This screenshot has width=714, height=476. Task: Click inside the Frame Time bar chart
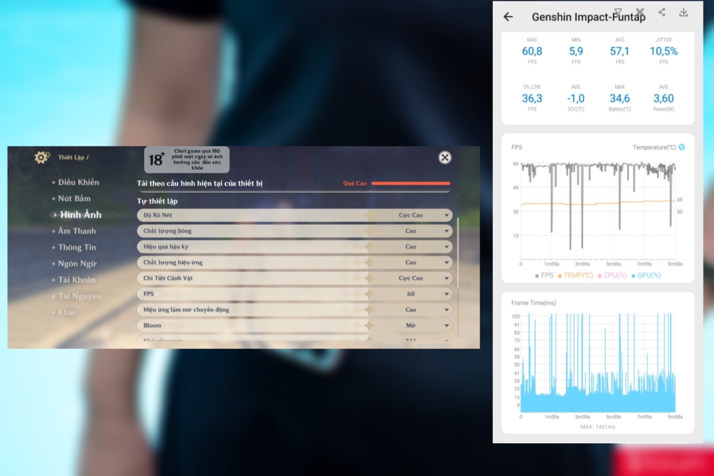[x=597, y=362]
